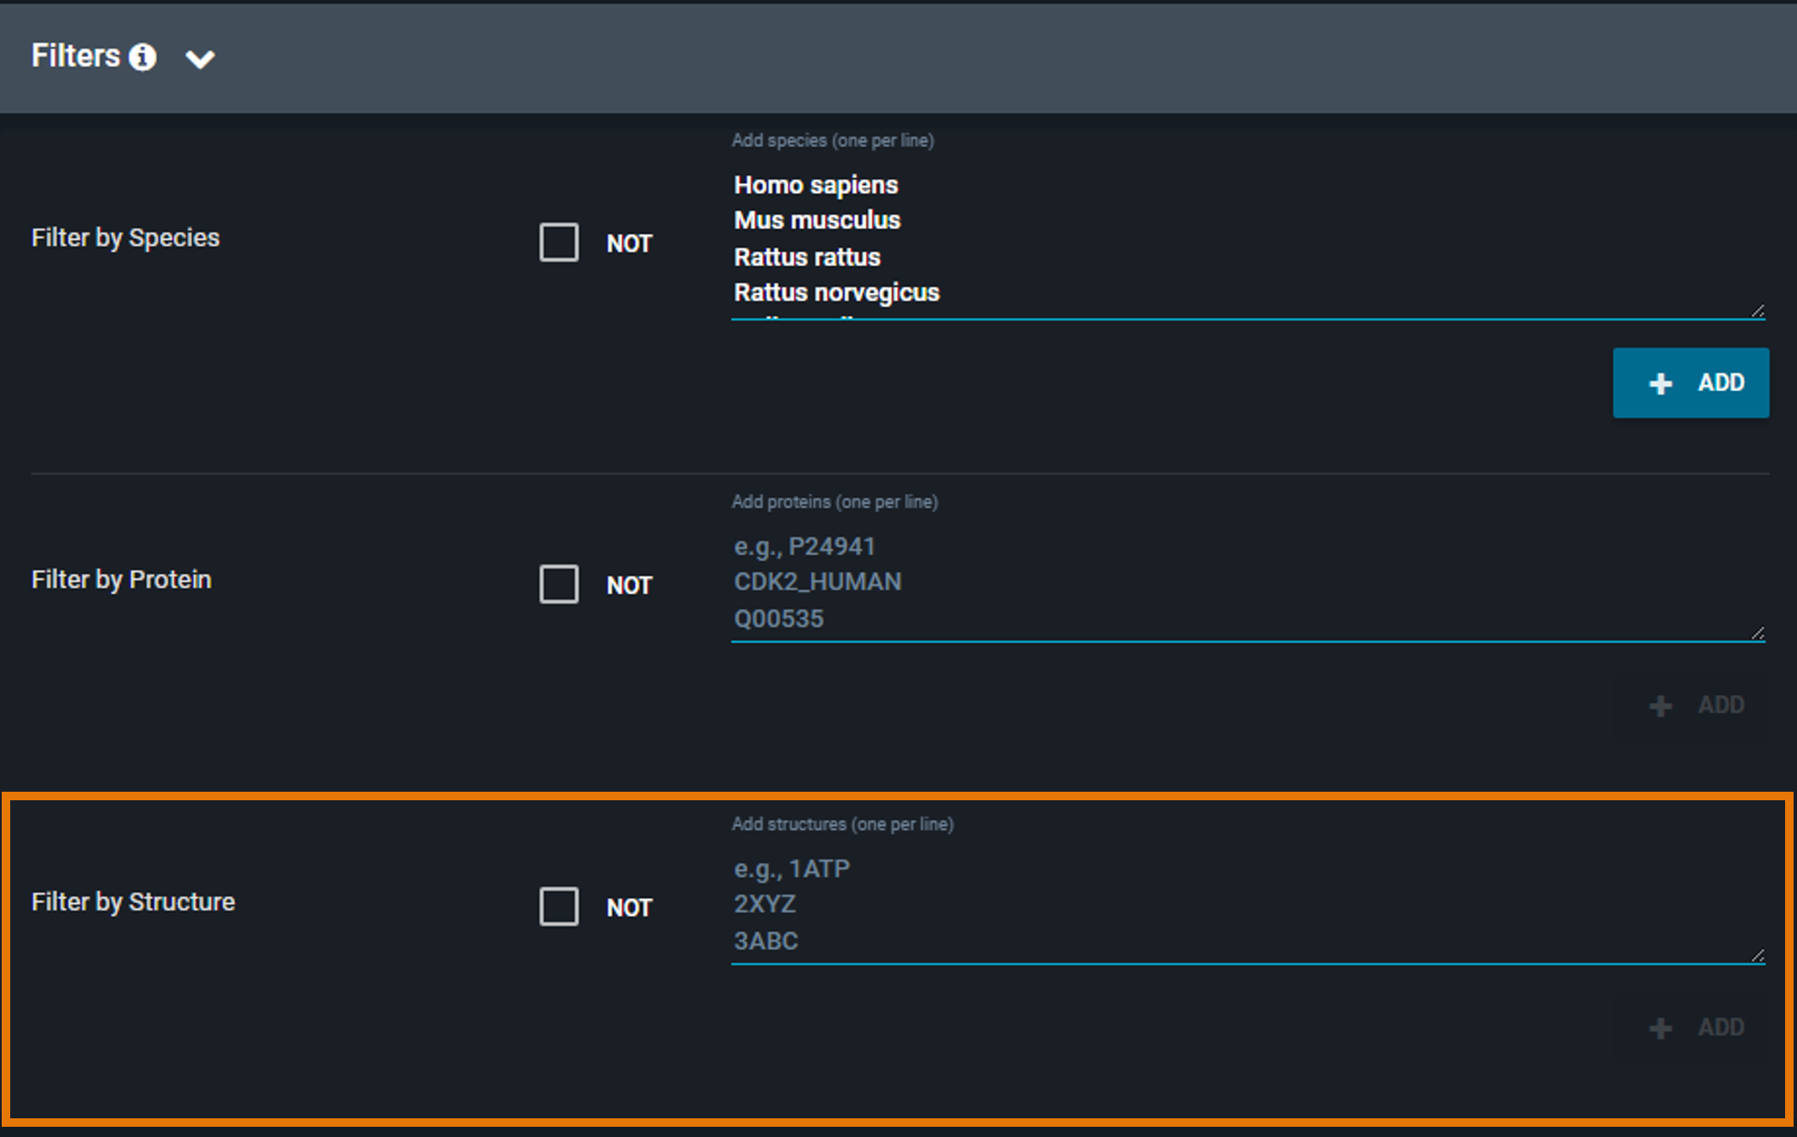This screenshot has width=1797, height=1137.
Task: Click the plus icon in species ADD button
Action: 1660,384
